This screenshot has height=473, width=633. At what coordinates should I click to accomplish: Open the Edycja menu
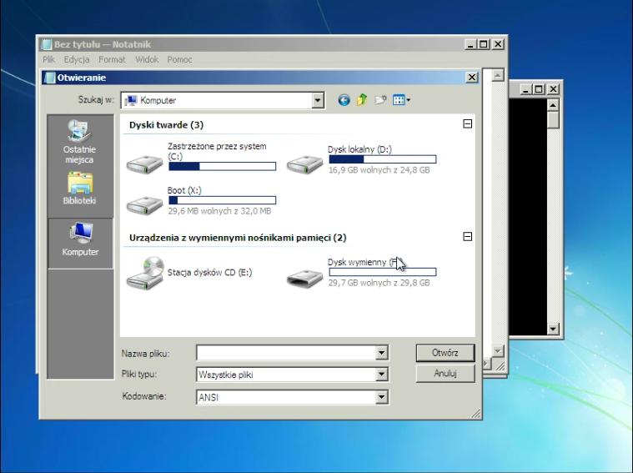(x=77, y=59)
